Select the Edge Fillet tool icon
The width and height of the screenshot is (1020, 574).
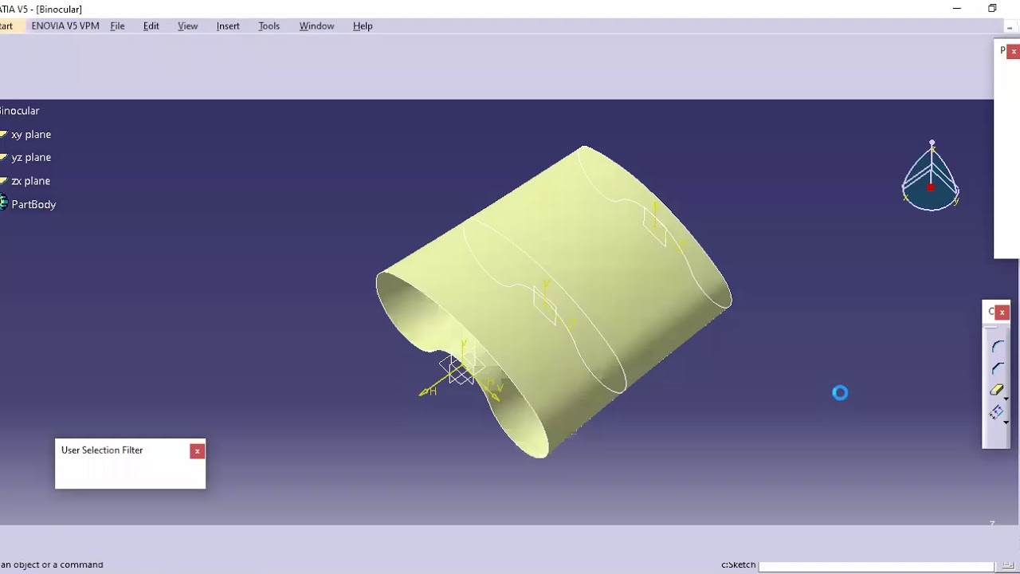[x=997, y=347]
